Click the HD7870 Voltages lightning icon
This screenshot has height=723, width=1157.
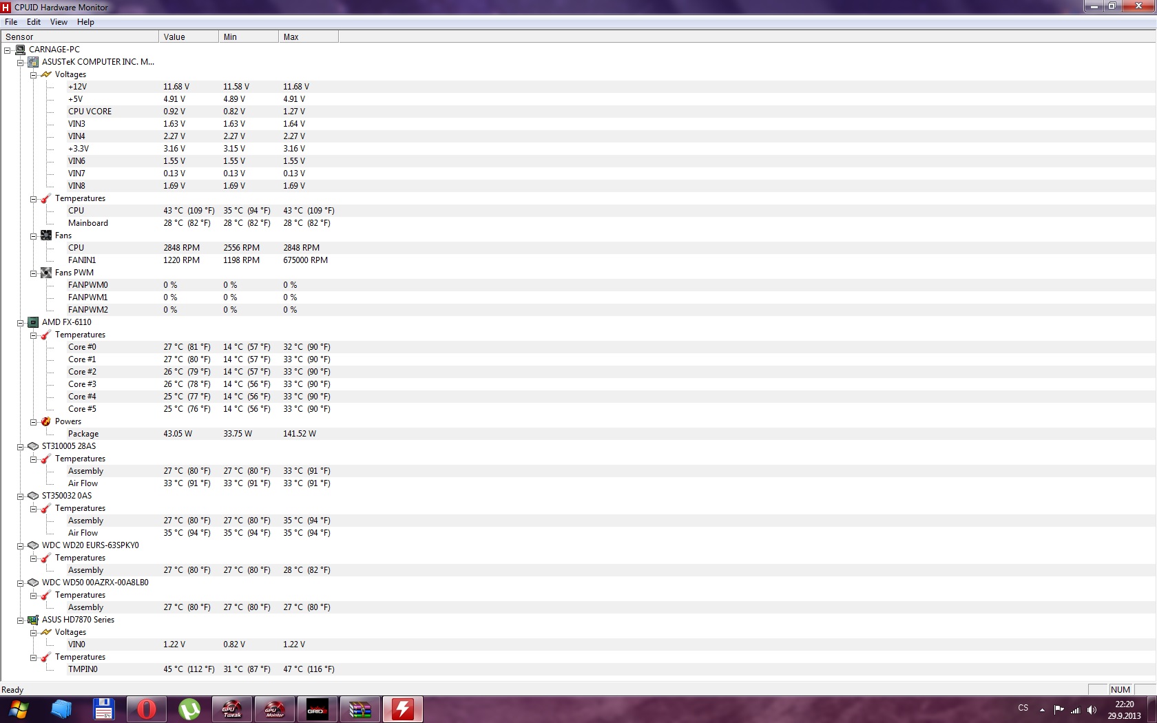pyautogui.click(x=46, y=632)
